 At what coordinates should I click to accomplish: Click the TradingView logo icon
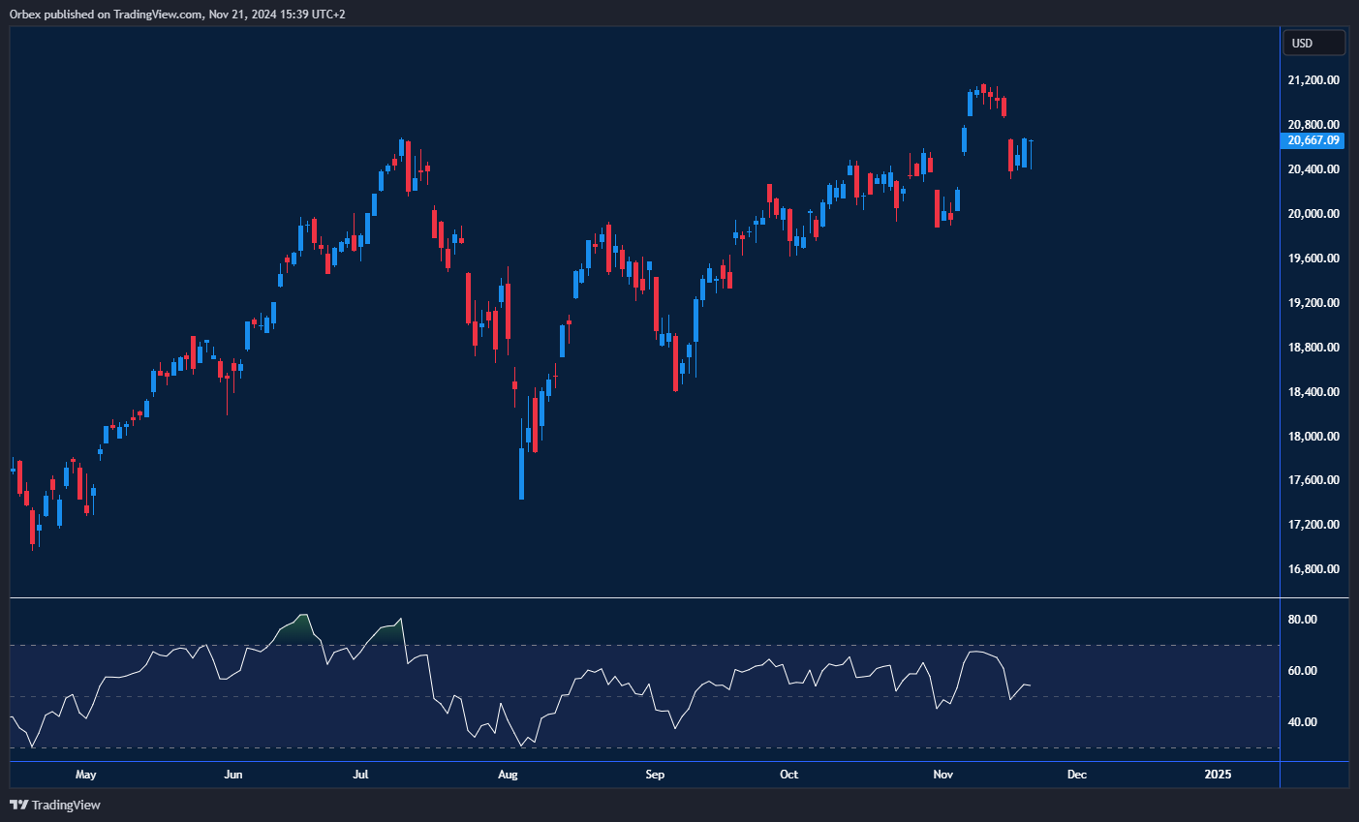pyautogui.click(x=18, y=805)
